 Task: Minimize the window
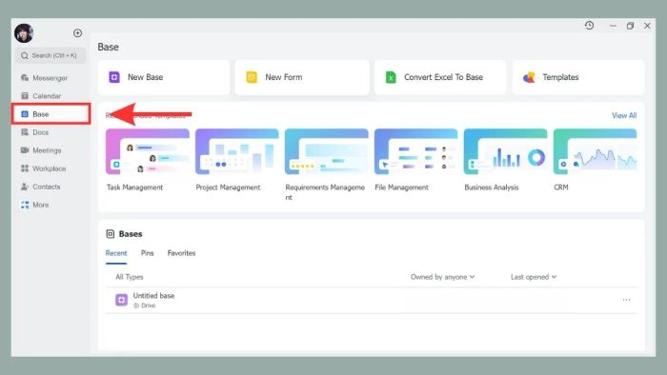pos(613,26)
